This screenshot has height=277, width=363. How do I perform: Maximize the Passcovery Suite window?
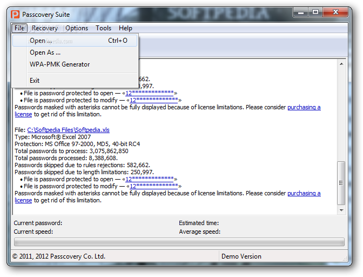point(315,12)
